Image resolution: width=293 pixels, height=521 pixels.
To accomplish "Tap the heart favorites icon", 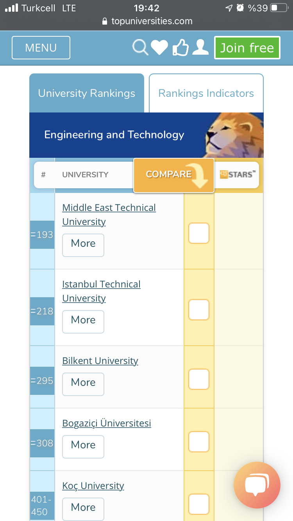I will coord(159,48).
